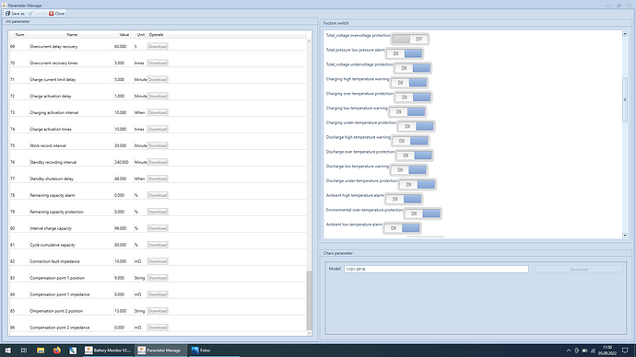
Task: Click Download button next to Model field
Action: 579,270
